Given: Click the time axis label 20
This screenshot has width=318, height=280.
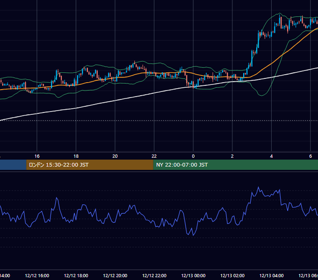Looking at the screenshot, I should click(115, 156).
